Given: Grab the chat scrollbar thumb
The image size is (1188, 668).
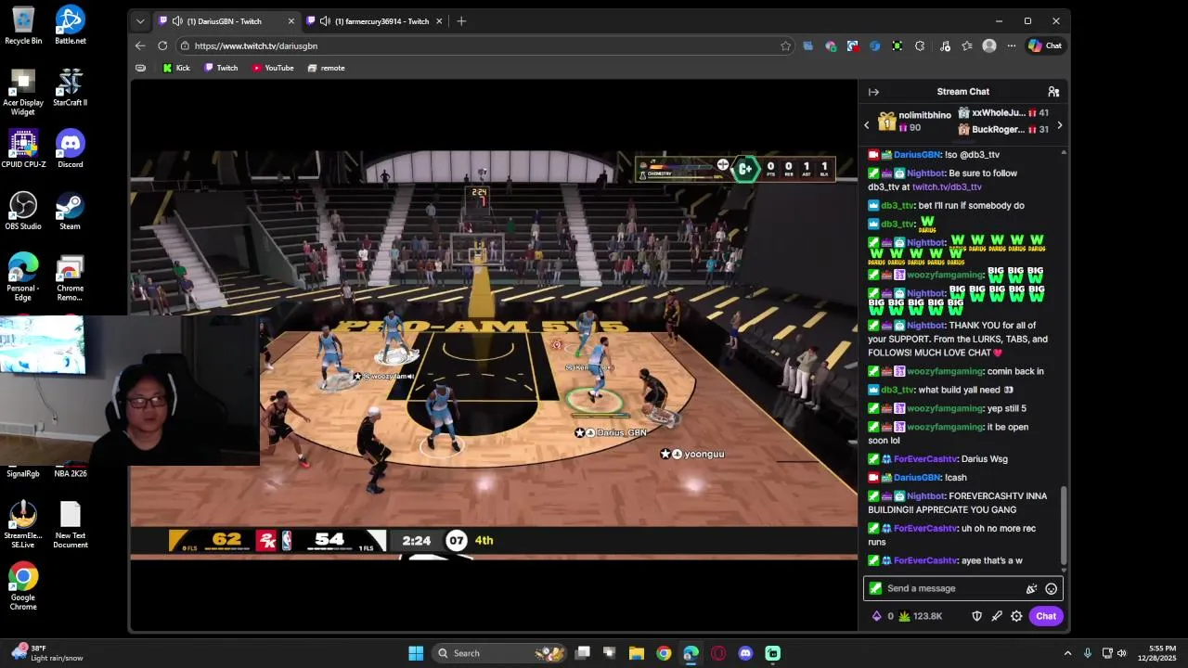Looking at the screenshot, I should [1064, 523].
